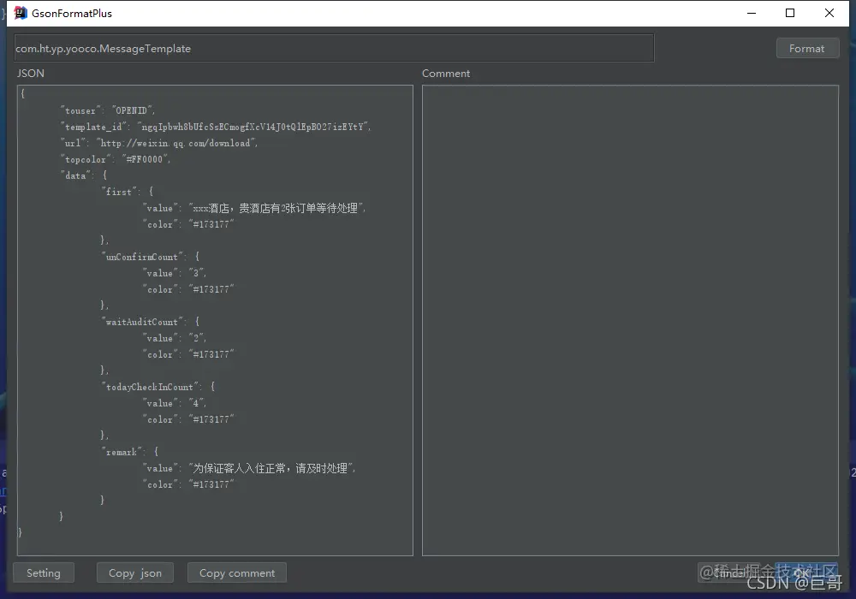Select the "topcolor": "#FF0000" line
Screen dimensions: 856x599
pyautogui.click(x=116, y=159)
